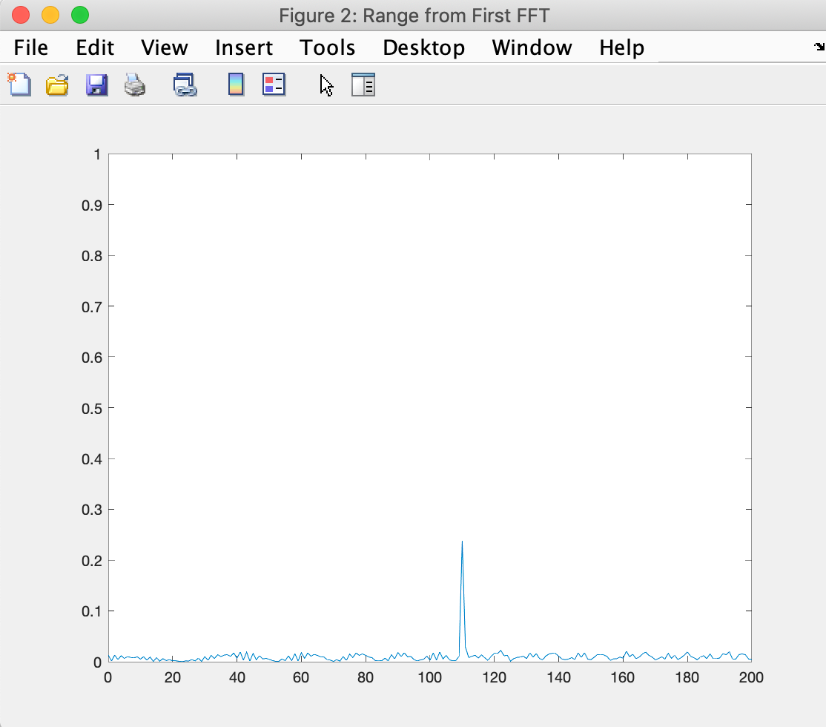
Task: Insert a legend with the toolbar icon
Action: coord(274,85)
